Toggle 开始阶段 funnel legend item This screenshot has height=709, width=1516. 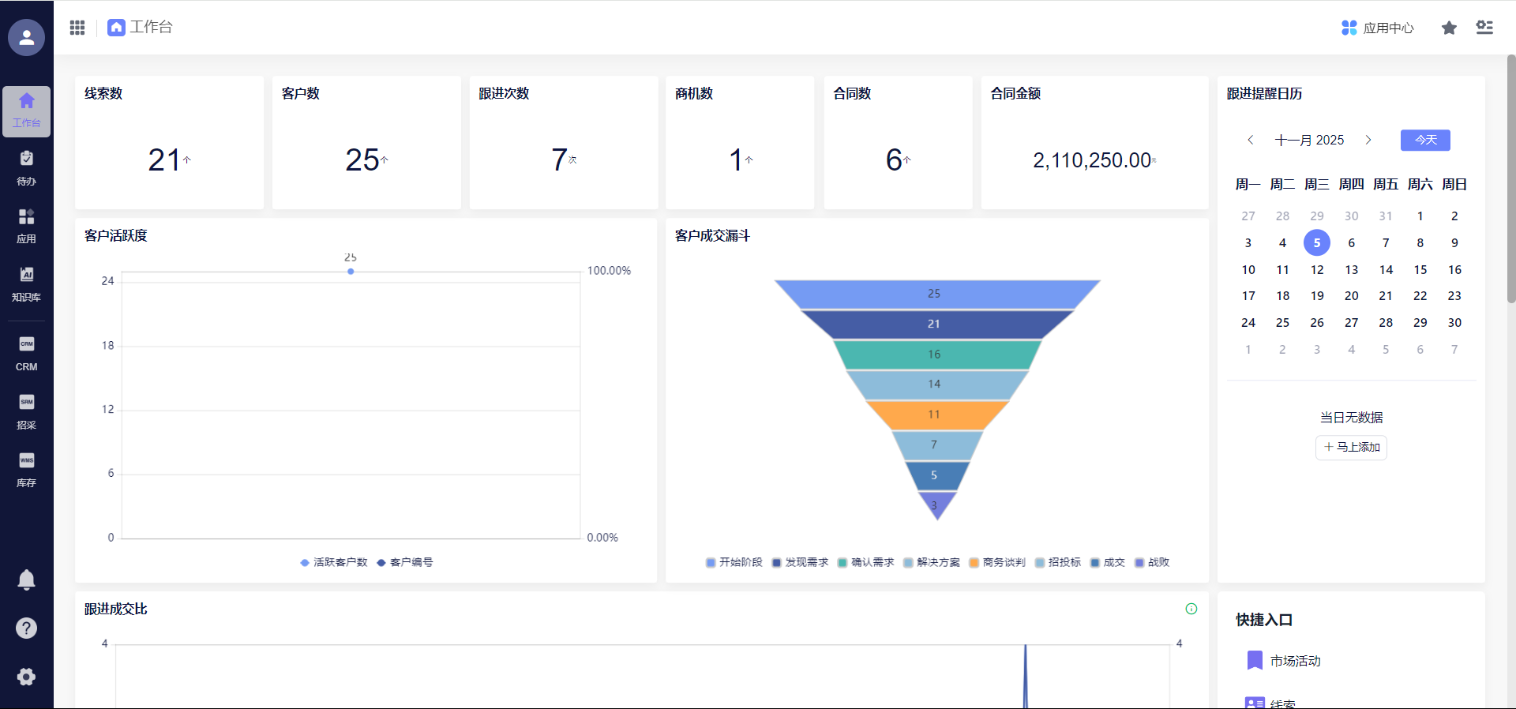click(x=734, y=562)
